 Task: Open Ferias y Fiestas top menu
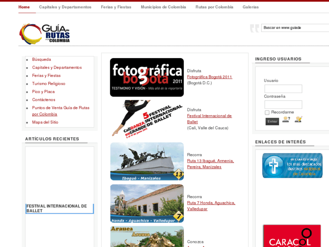[x=116, y=7]
